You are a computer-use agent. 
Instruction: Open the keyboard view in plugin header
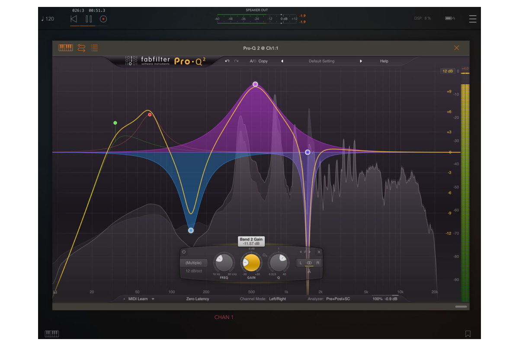tap(66, 48)
